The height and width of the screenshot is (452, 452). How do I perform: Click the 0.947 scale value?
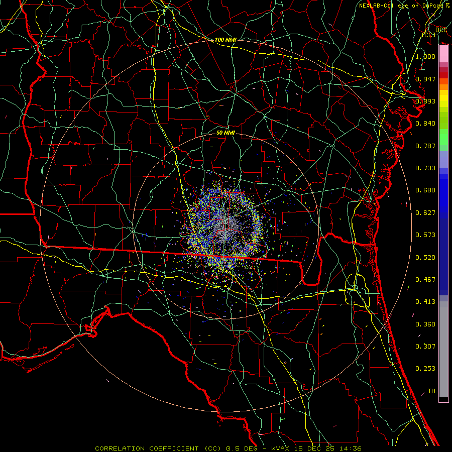click(425, 79)
